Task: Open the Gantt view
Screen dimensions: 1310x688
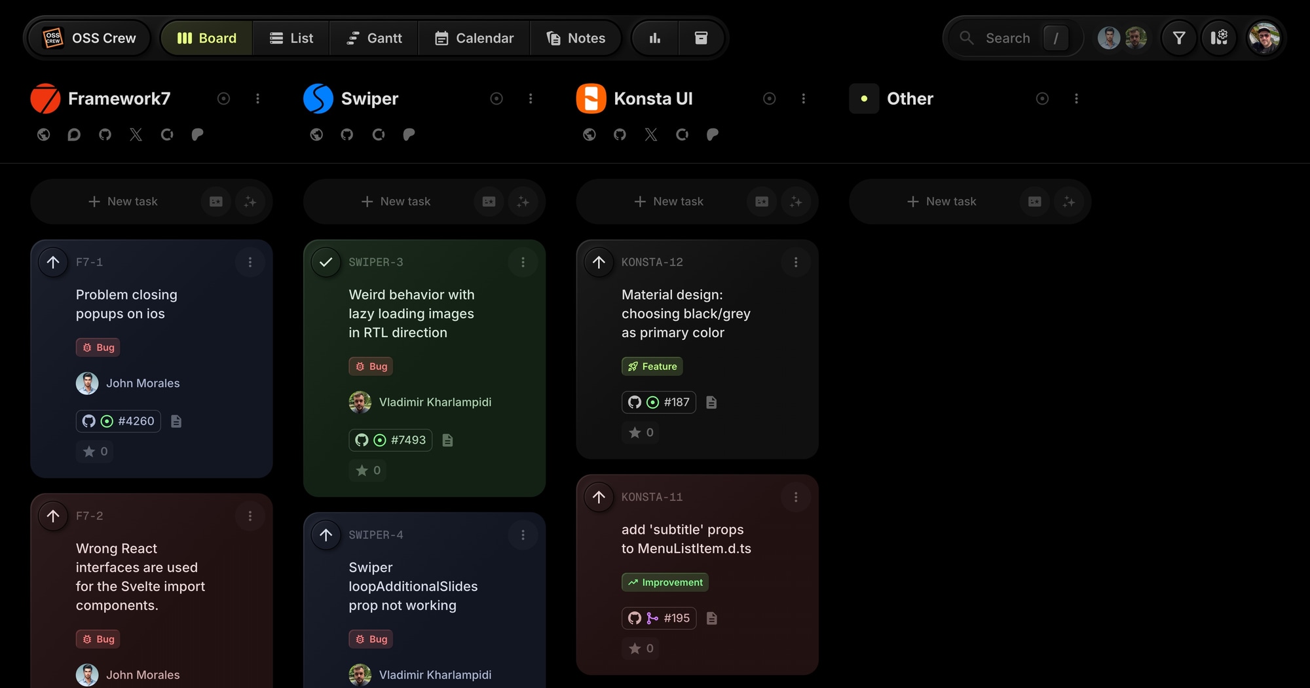Action: click(x=373, y=37)
